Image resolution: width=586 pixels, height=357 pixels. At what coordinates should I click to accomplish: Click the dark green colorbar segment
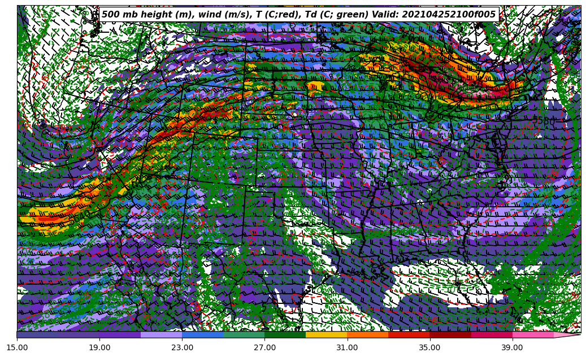pyautogui.click(x=285, y=335)
